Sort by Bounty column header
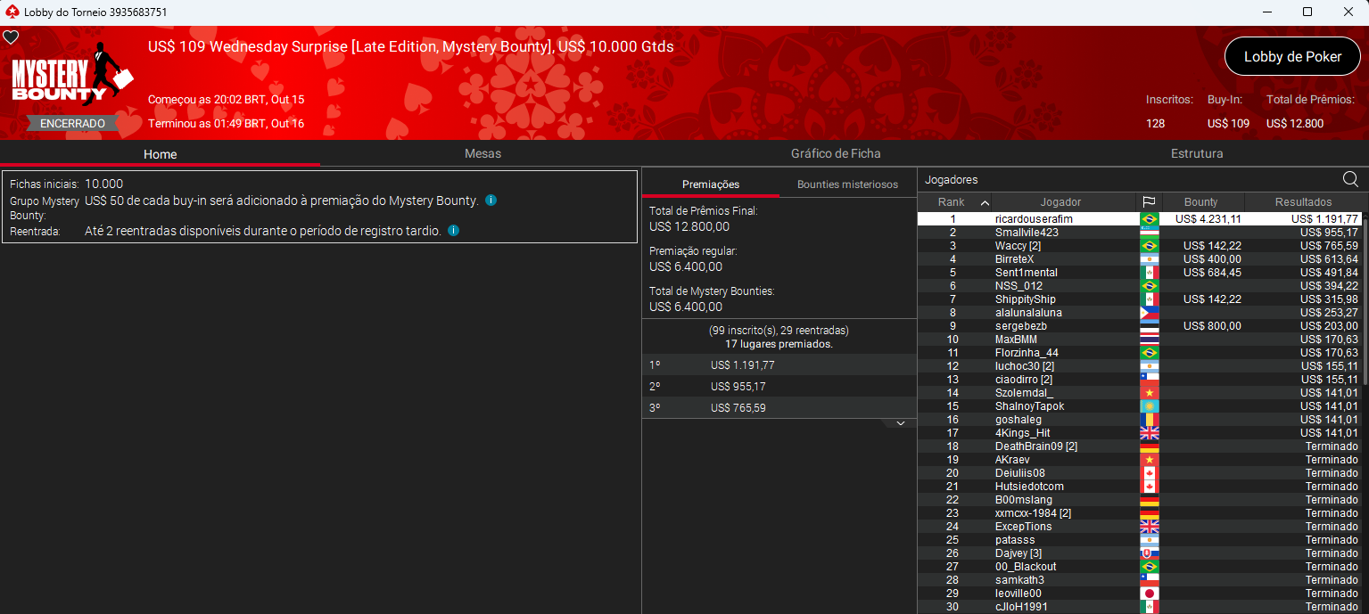The height and width of the screenshot is (614, 1369). [1200, 202]
